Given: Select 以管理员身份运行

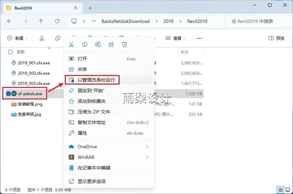Looking at the screenshot, I should pyautogui.click(x=109, y=80).
